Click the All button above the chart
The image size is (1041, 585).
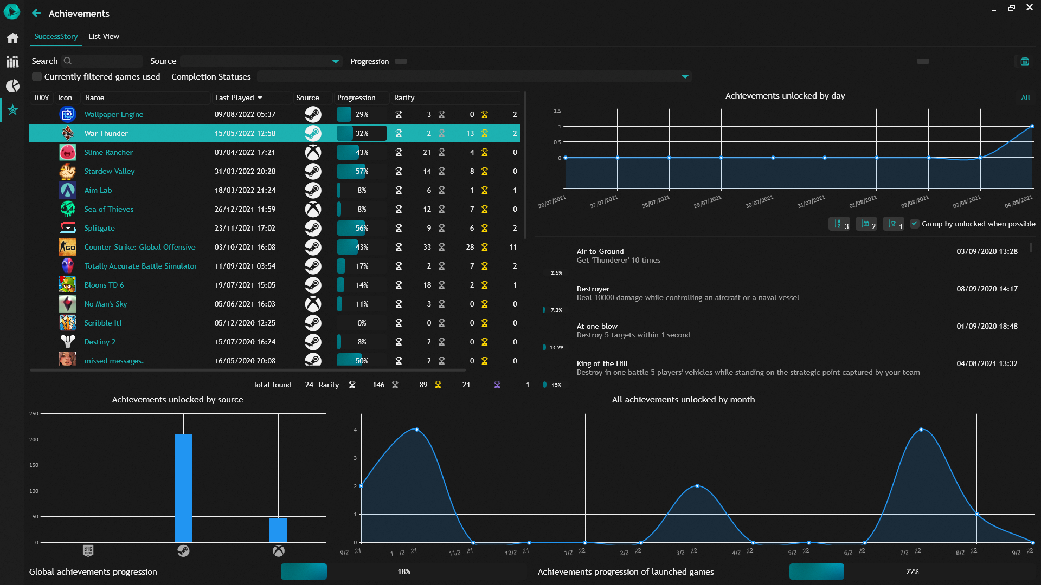tap(1025, 97)
